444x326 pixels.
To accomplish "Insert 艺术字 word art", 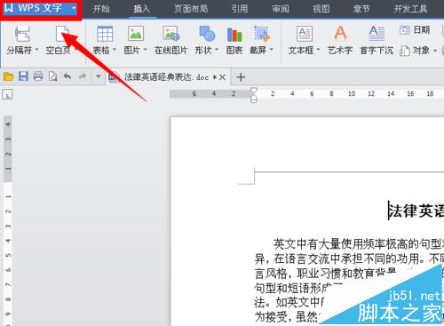I will coord(340,40).
